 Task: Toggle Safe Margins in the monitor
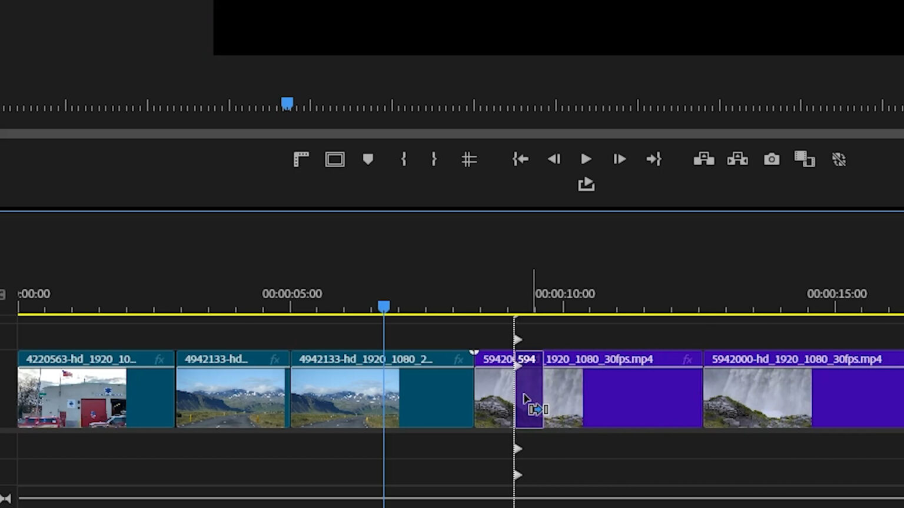click(335, 159)
